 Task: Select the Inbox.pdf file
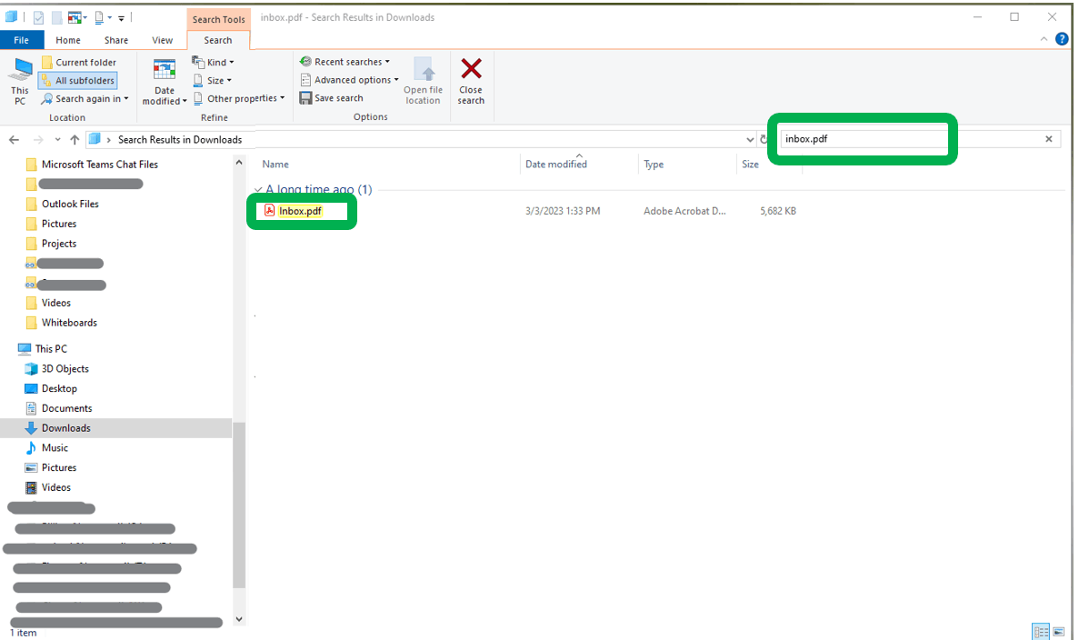(x=300, y=211)
